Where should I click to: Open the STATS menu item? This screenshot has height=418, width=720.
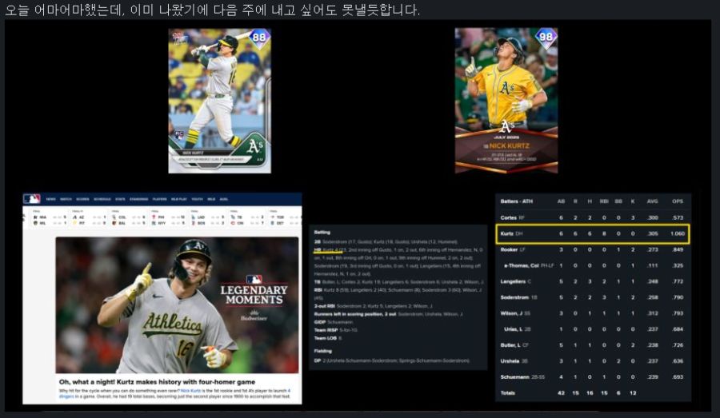(x=120, y=199)
